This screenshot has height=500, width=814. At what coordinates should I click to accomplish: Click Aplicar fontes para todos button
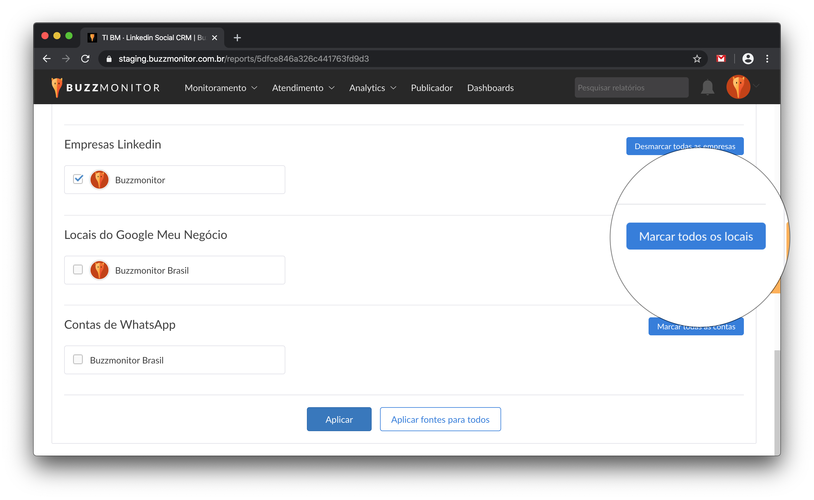(440, 419)
